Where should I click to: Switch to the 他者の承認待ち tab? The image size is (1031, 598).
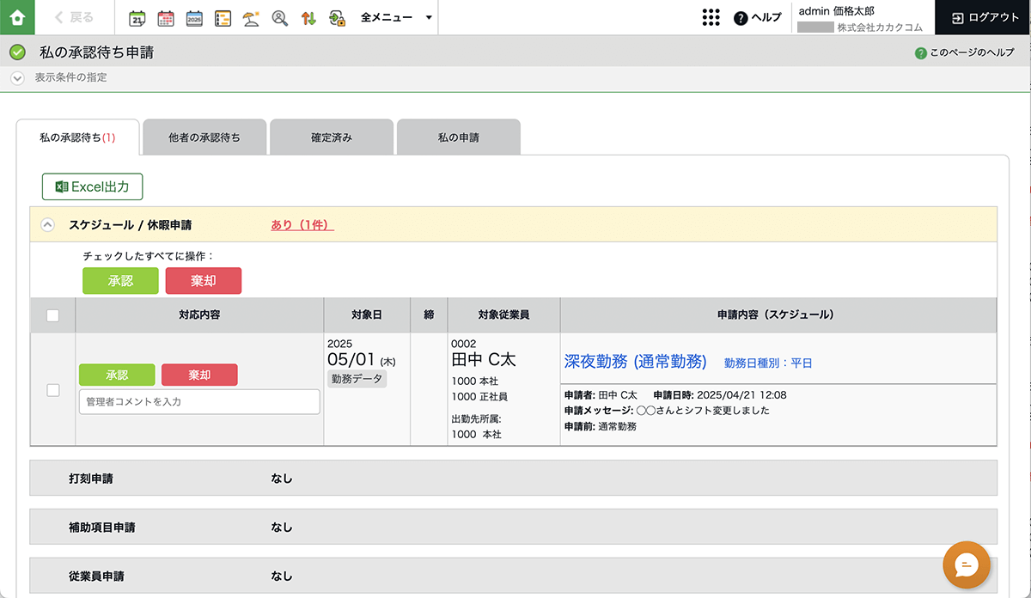204,137
